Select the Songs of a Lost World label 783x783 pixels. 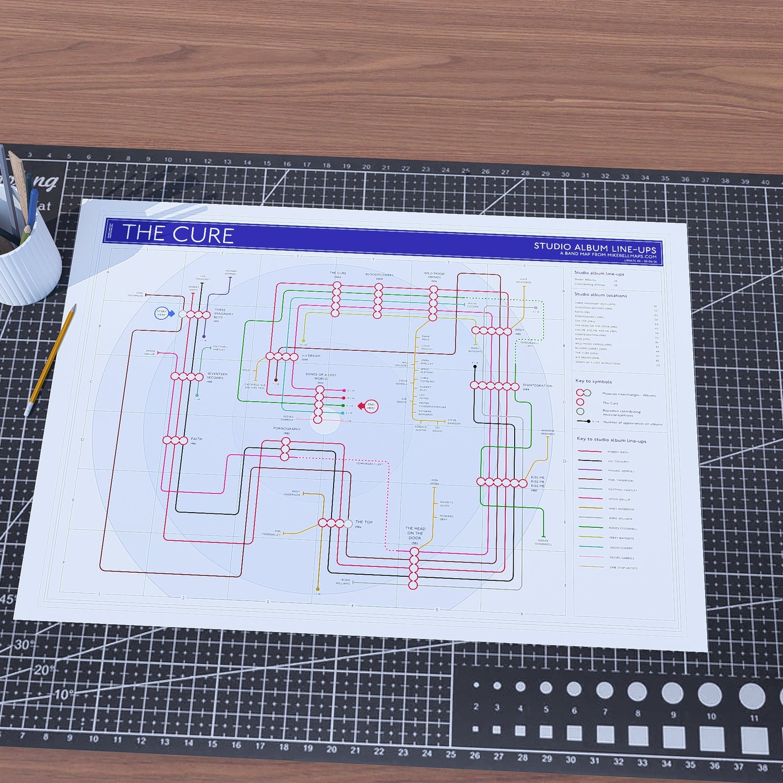coord(321,377)
